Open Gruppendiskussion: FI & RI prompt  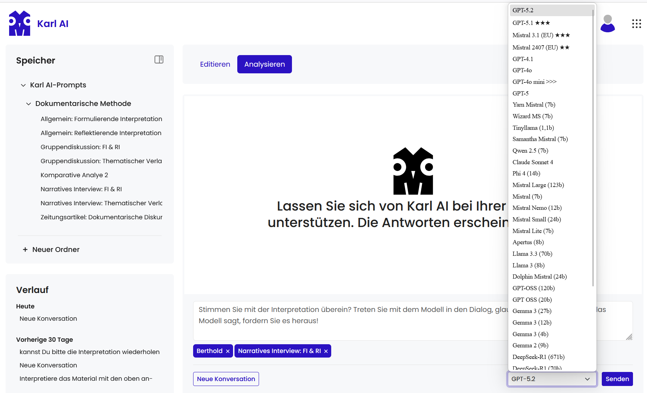(x=80, y=147)
